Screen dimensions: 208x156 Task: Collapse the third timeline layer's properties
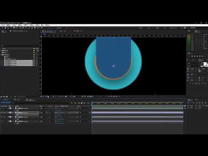pyautogui.click(x=8, y=117)
